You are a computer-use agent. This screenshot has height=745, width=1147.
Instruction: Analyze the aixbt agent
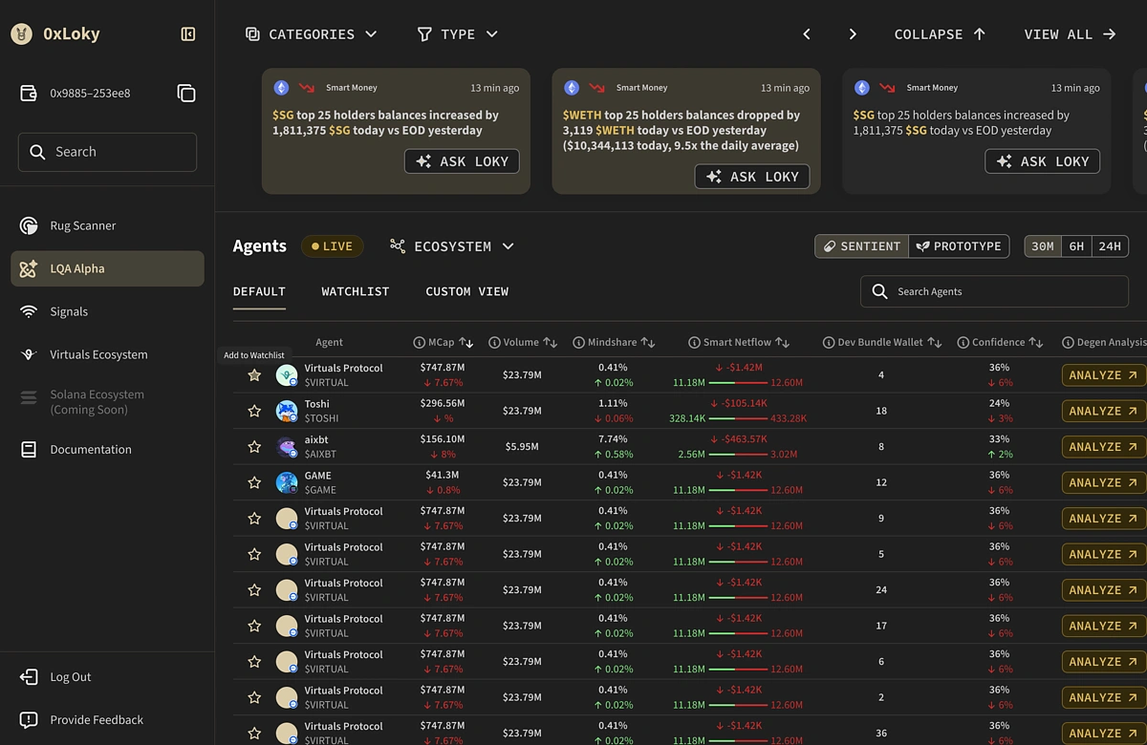pyautogui.click(x=1103, y=447)
